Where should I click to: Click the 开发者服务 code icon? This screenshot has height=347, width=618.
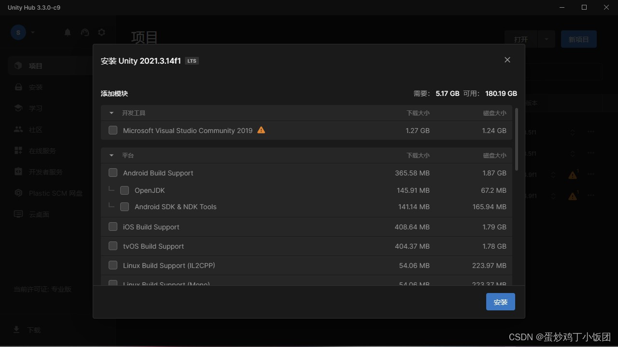point(18,172)
